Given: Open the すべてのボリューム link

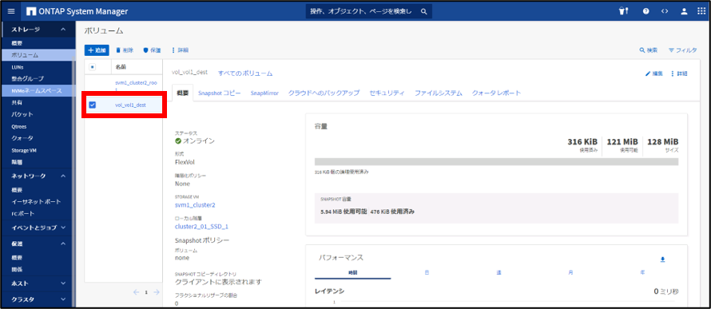Looking at the screenshot, I should pos(245,73).
